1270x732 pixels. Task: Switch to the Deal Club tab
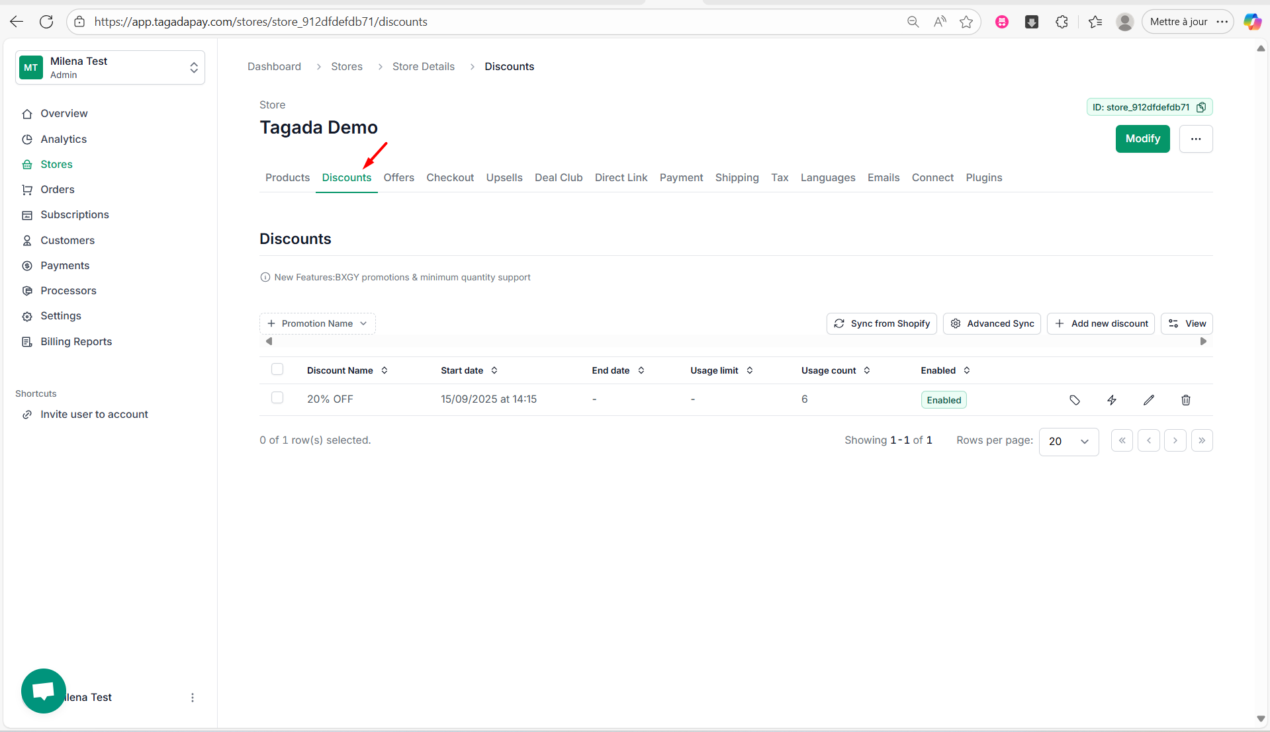(559, 177)
